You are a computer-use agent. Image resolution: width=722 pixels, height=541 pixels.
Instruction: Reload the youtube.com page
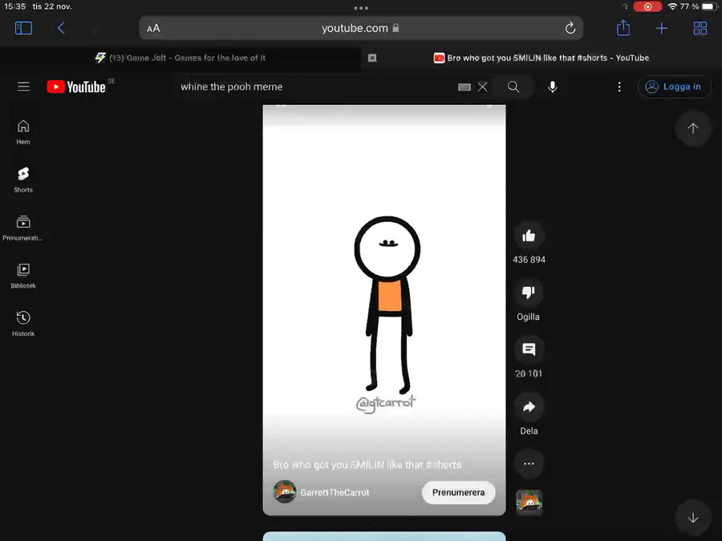pos(570,28)
